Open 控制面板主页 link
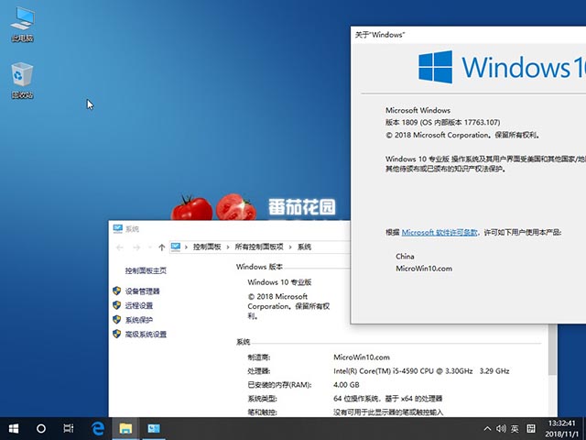Viewport: 586px width, 440px height. click(x=146, y=271)
